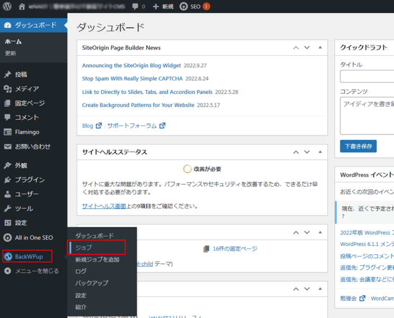The height and width of the screenshot is (318, 394).
Task: Select 設定 in BackWPup flyout
Action: (81, 295)
